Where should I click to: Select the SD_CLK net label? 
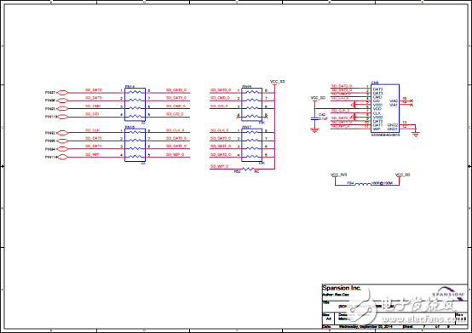(92, 130)
